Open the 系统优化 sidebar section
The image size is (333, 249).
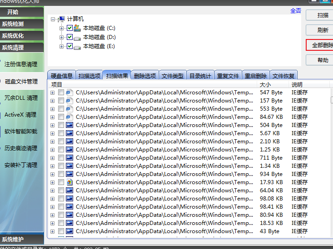22,36
